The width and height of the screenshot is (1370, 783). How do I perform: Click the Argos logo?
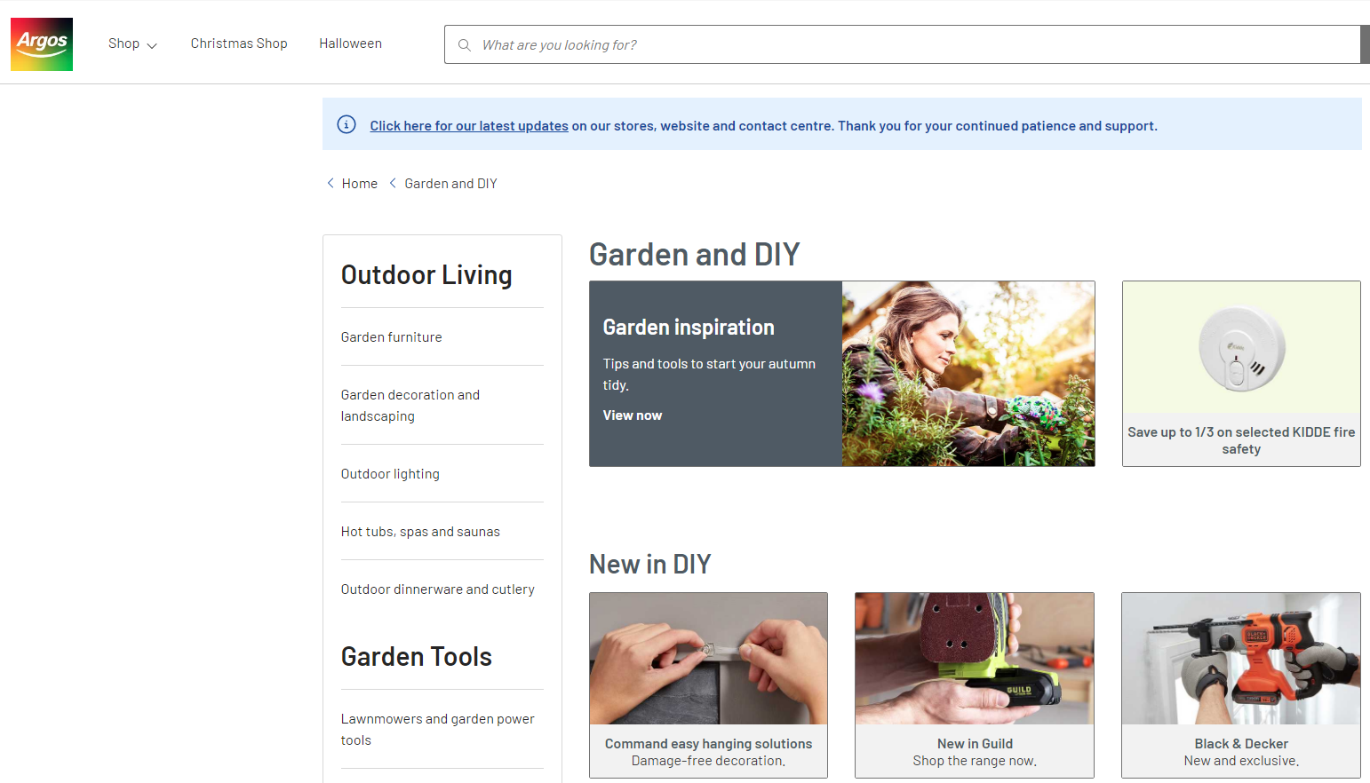click(x=42, y=44)
